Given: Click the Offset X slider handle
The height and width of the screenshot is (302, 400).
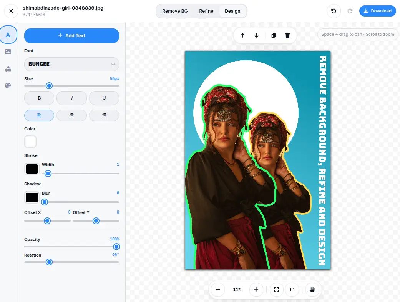Looking at the screenshot, I should point(47,221).
